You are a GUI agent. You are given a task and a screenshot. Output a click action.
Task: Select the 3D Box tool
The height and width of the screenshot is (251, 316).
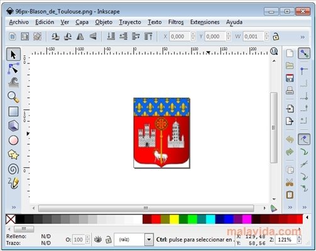pos(13,125)
